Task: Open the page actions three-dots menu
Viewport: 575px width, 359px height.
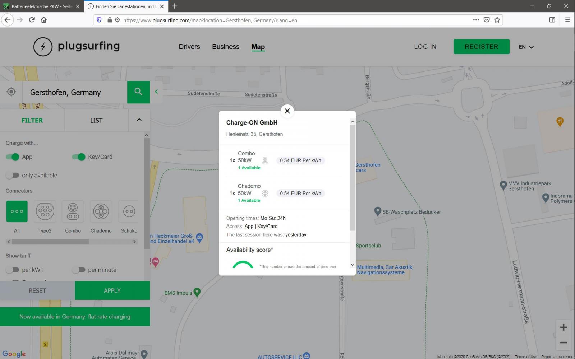Action: pyautogui.click(x=476, y=20)
